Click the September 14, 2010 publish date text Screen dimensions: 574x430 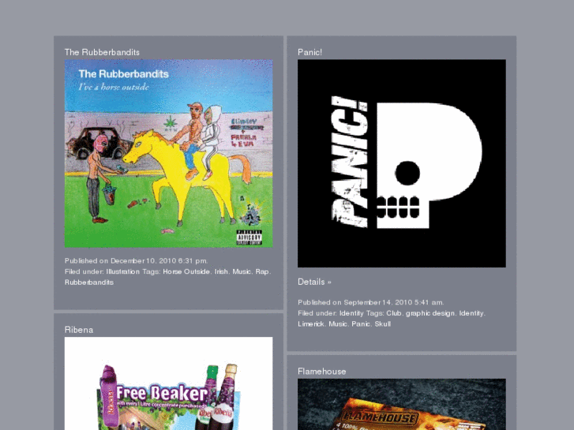[393, 303]
